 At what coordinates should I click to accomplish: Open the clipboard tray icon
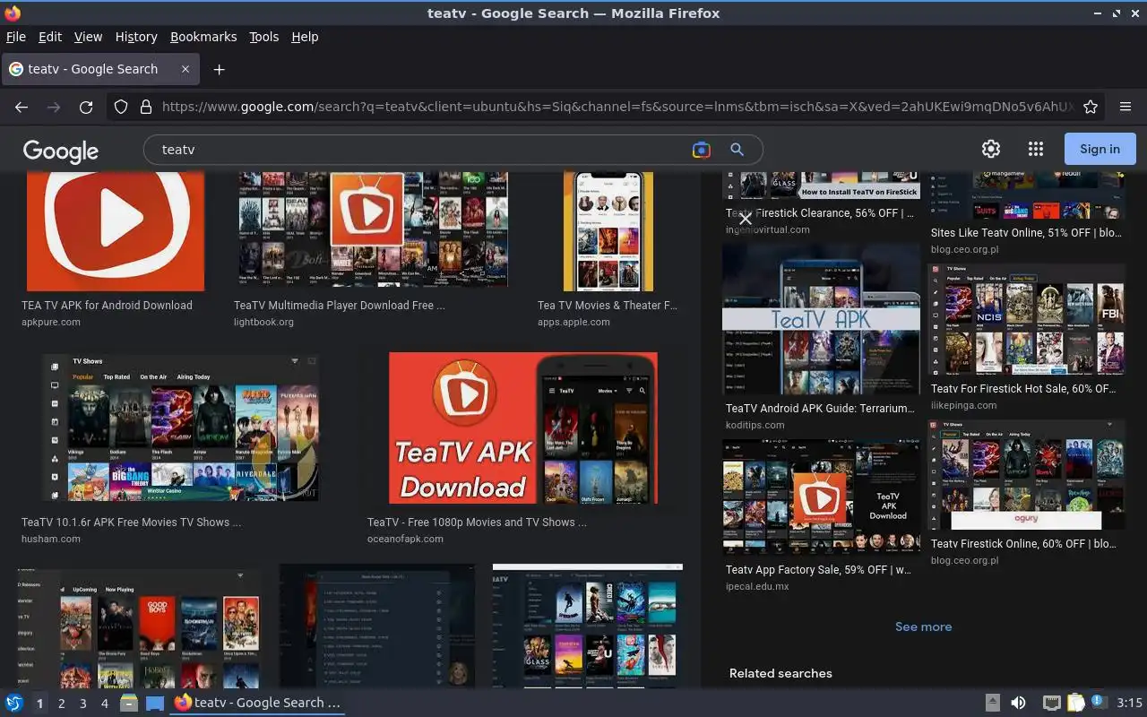coord(1075,703)
